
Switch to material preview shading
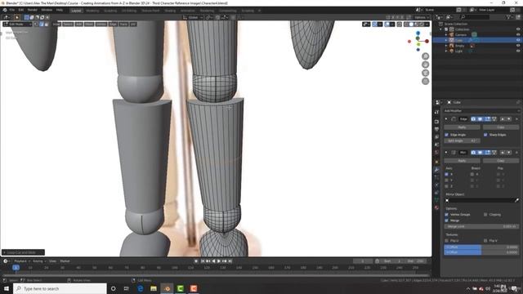(x=416, y=24)
